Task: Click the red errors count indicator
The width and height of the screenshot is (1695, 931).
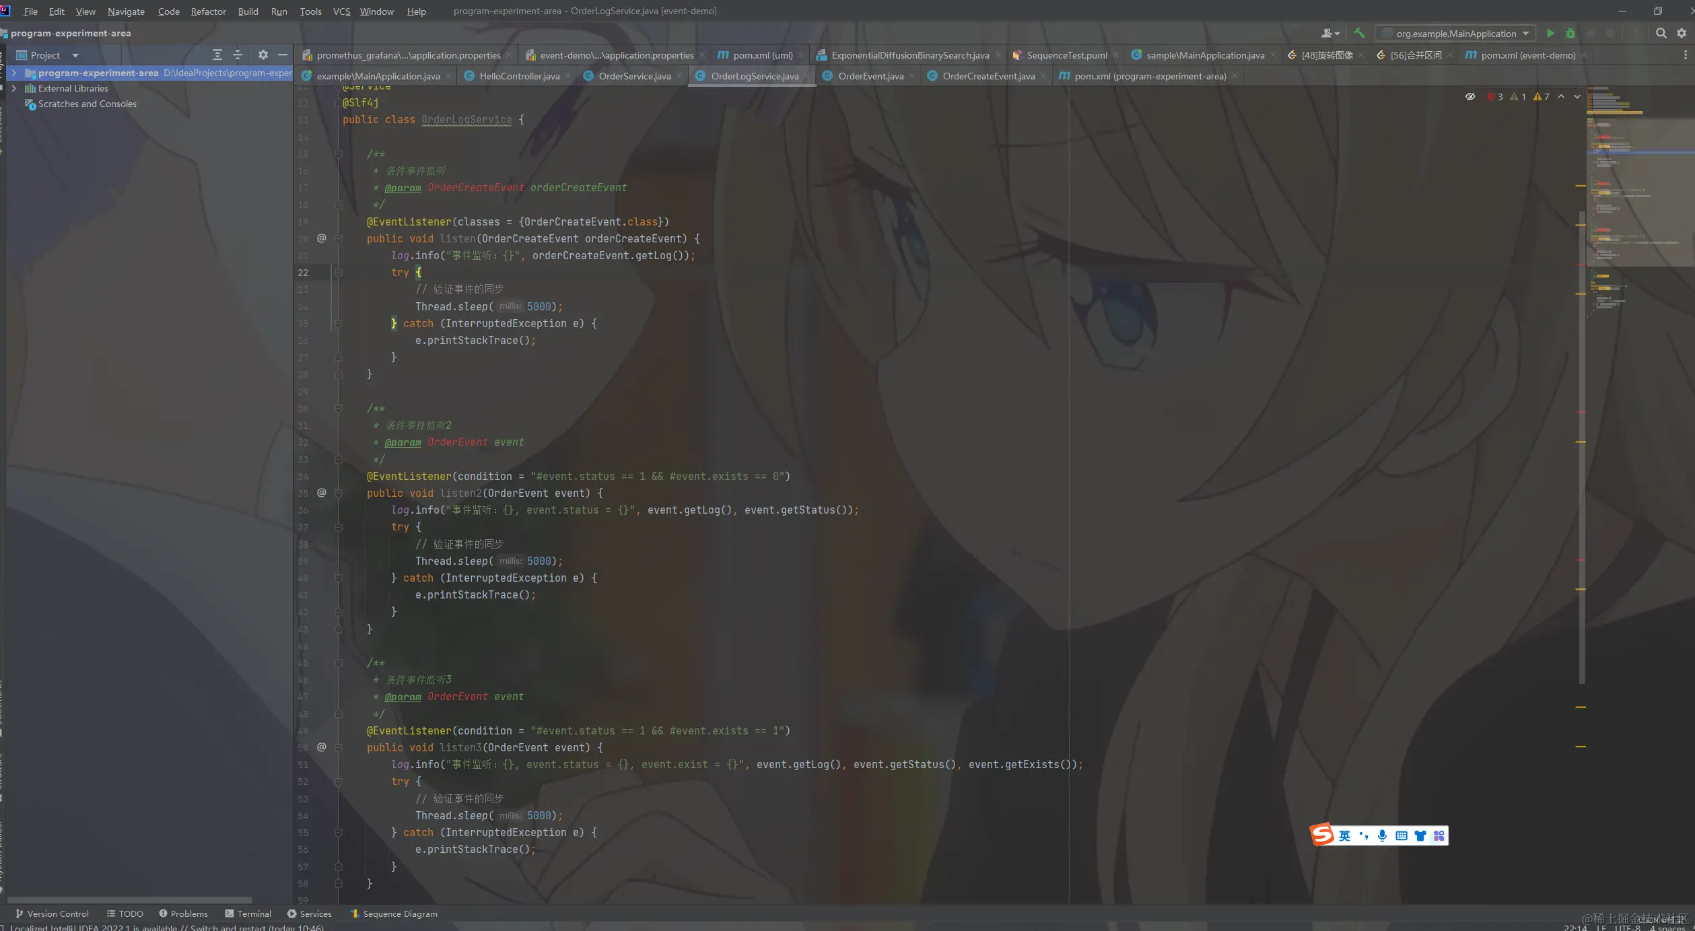Action: 1495,97
